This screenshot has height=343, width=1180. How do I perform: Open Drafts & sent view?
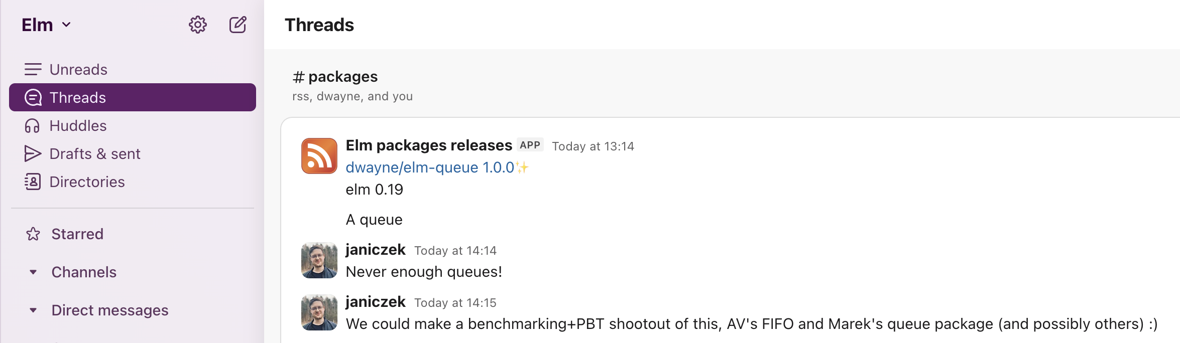[x=95, y=153]
